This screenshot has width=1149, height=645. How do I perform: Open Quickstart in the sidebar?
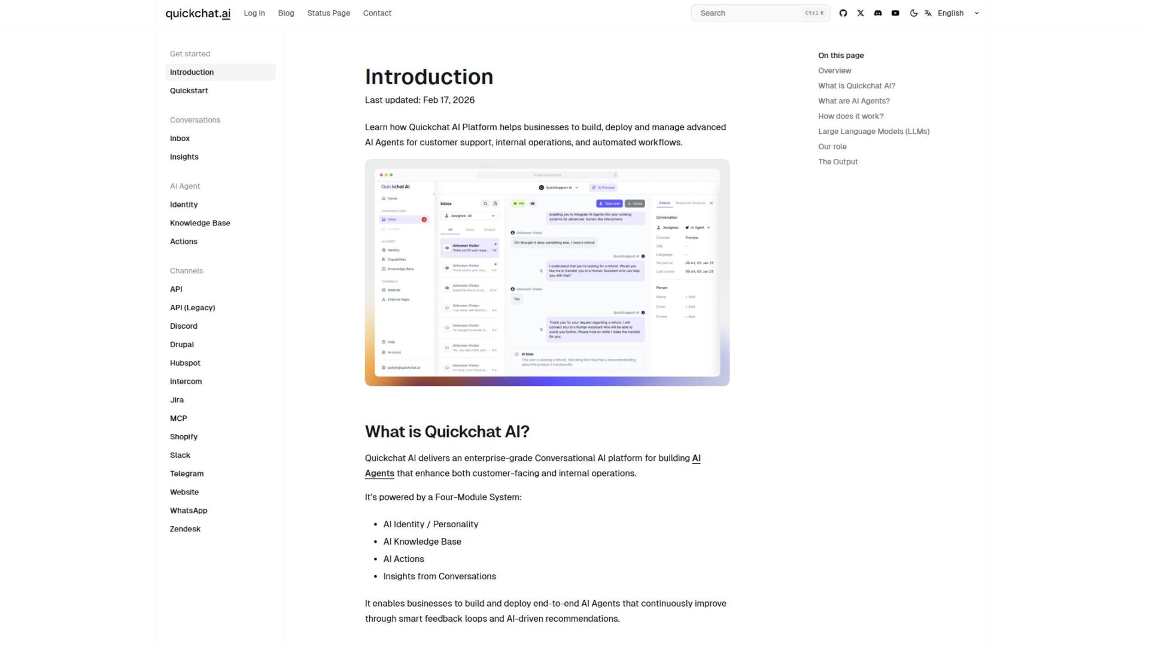point(189,91)
